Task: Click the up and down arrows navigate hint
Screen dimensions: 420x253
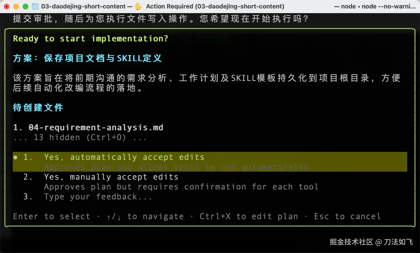Action: click(145, 217)
